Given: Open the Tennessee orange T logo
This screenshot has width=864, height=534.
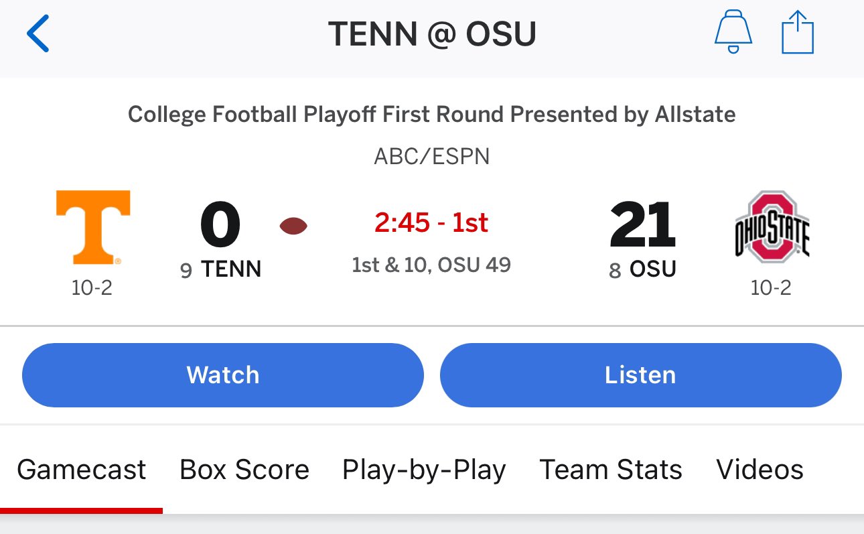Looking at the screenshot, I should (92, 227).
